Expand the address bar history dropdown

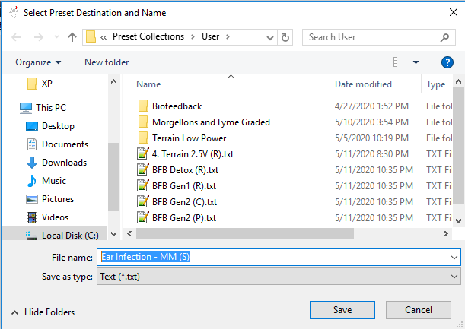click(x=268, y=37)
